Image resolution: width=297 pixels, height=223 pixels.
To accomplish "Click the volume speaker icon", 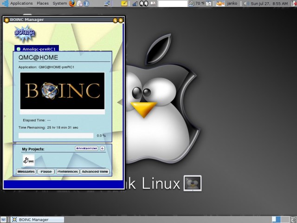I will [245, 3].
